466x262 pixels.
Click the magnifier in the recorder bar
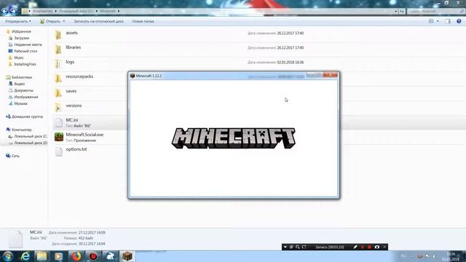pos(298,247)
